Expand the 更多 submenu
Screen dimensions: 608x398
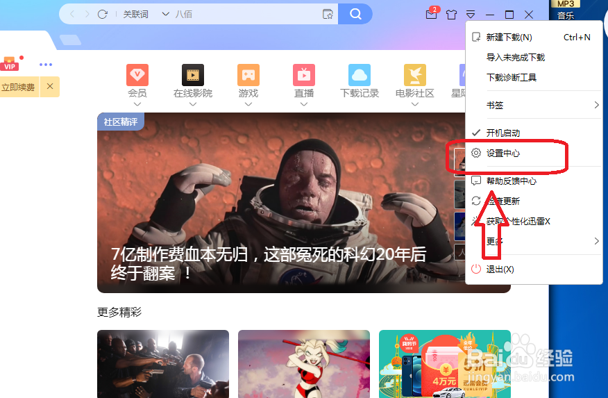(x=534, y=241)
